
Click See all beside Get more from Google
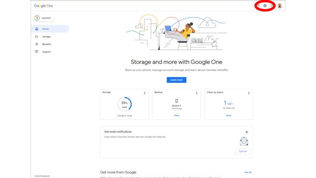[x=248, y=172]
